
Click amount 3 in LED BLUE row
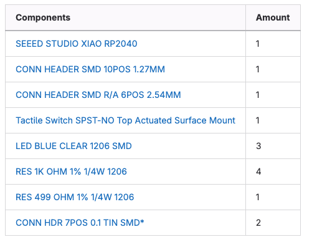pos(258,146)
